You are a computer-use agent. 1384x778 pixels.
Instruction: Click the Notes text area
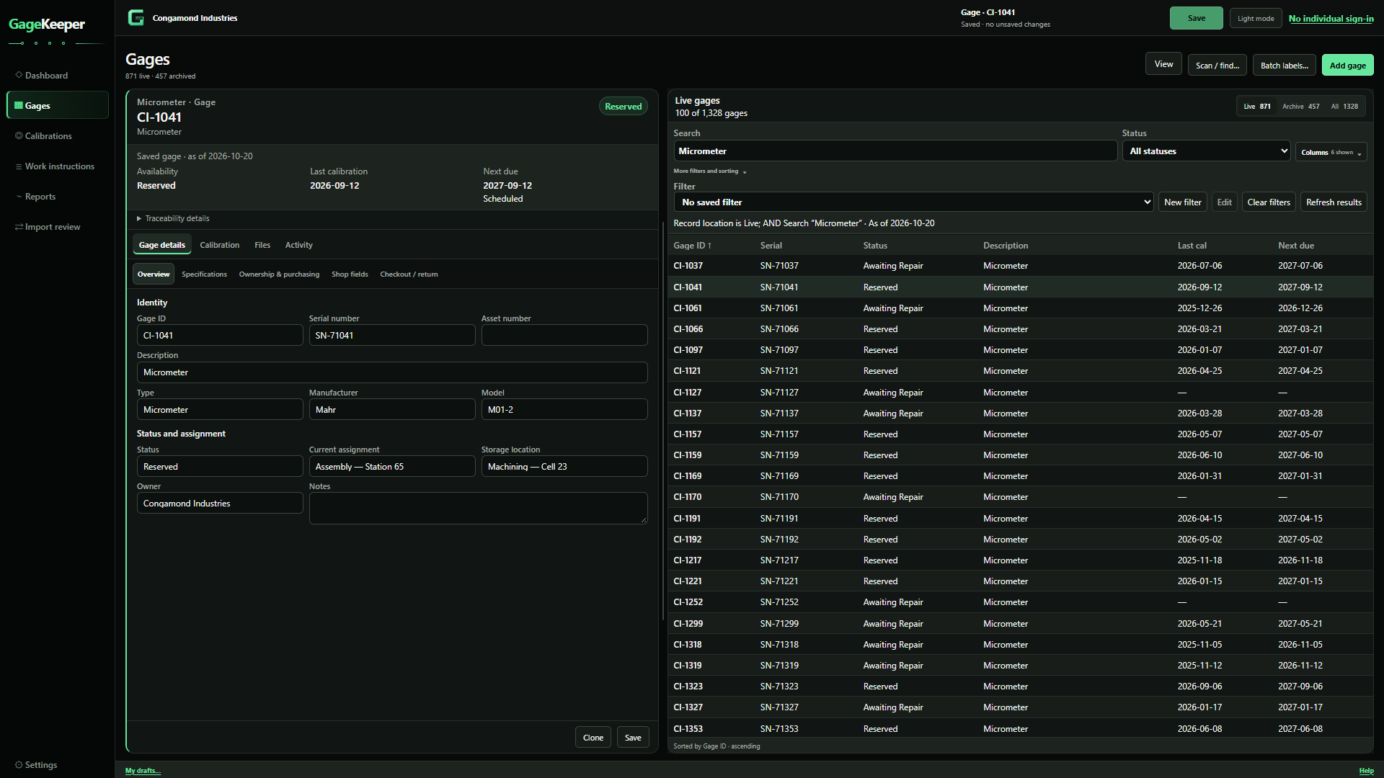tap(478, 508)
